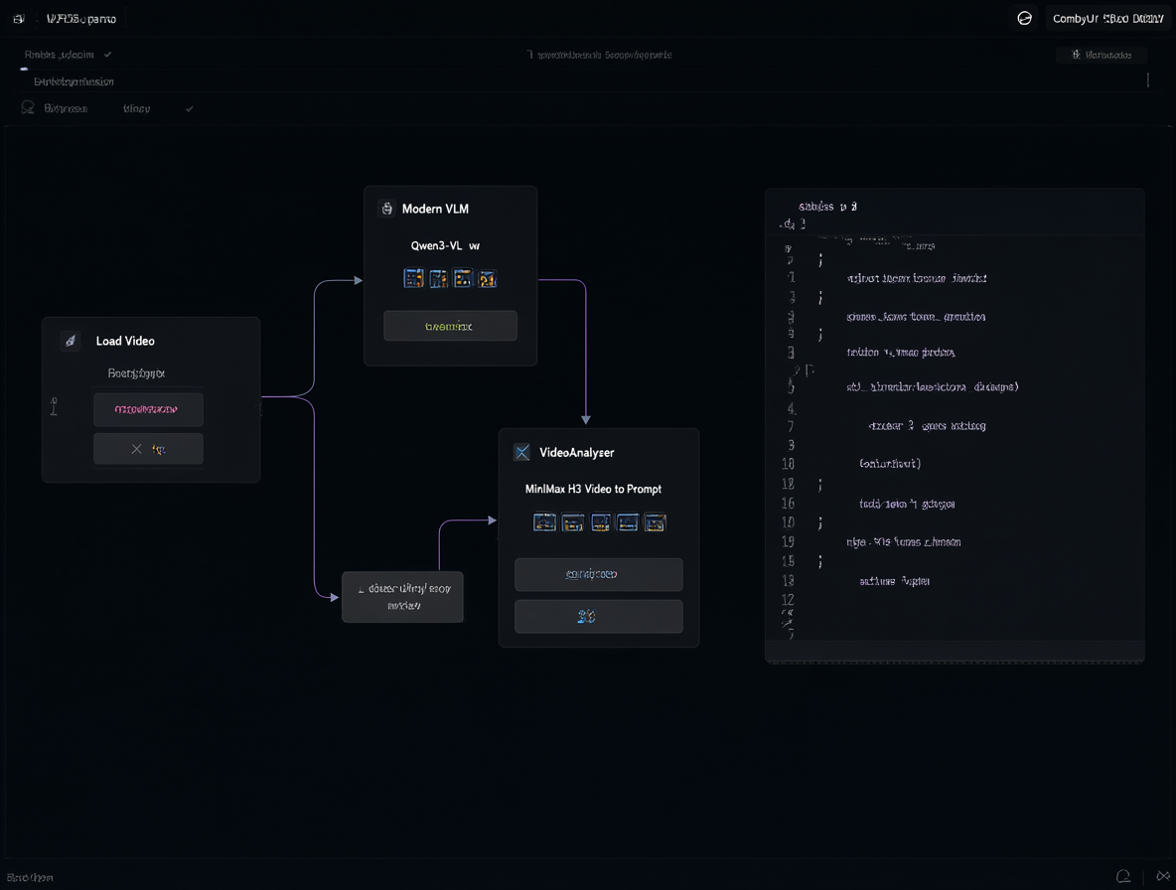This screenshot has width=1176, height=890.
Task: Click the status text in the bottom-left corner
Action: pyautogui.click(x=30, y=877)
